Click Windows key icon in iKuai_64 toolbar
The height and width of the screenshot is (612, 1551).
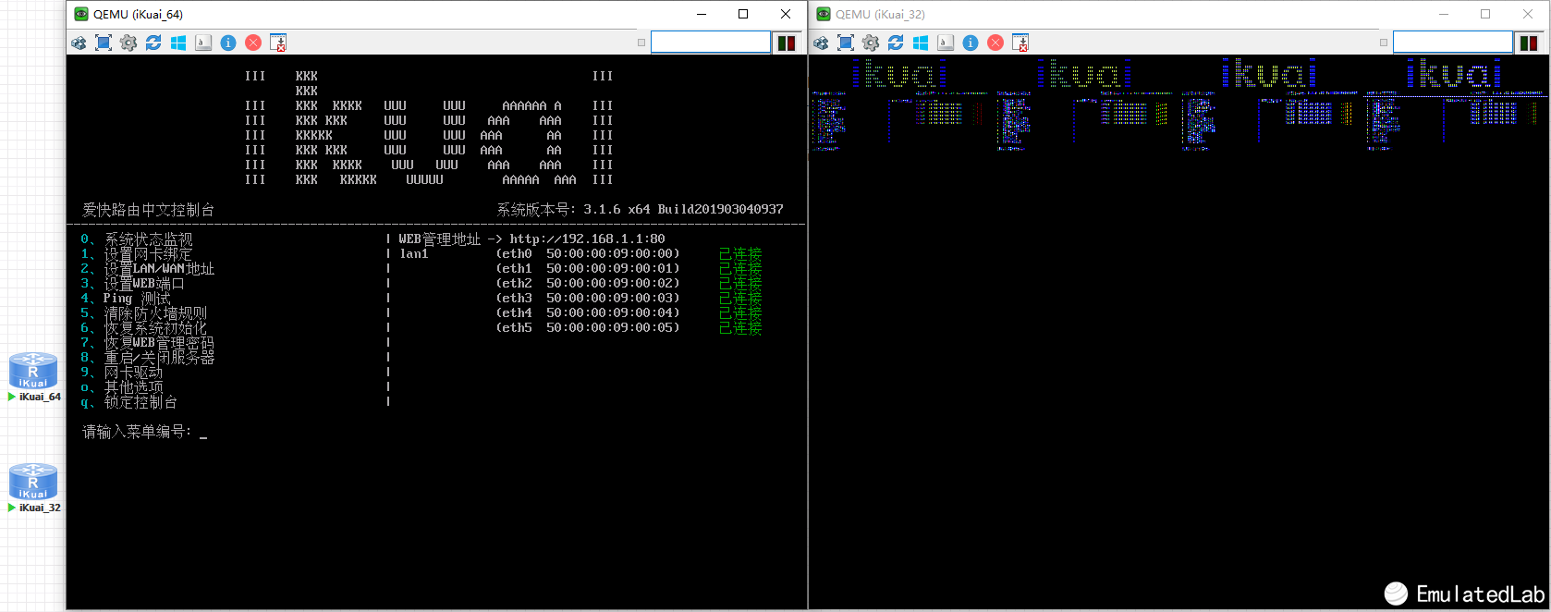click(178, 43)
